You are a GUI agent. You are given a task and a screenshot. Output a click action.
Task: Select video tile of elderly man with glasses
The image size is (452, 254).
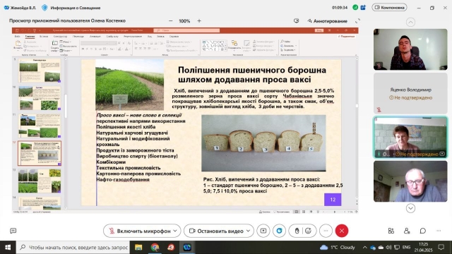(410, 181)
